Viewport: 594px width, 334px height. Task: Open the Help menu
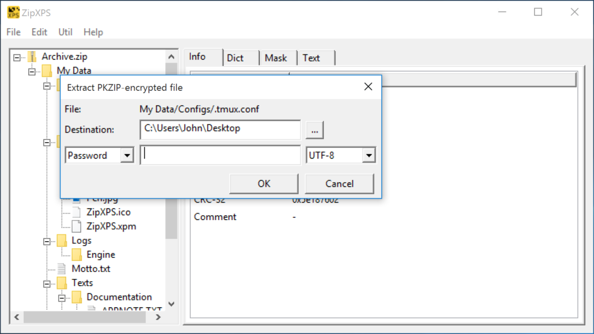pyautogui.click(x=93, y=32)
